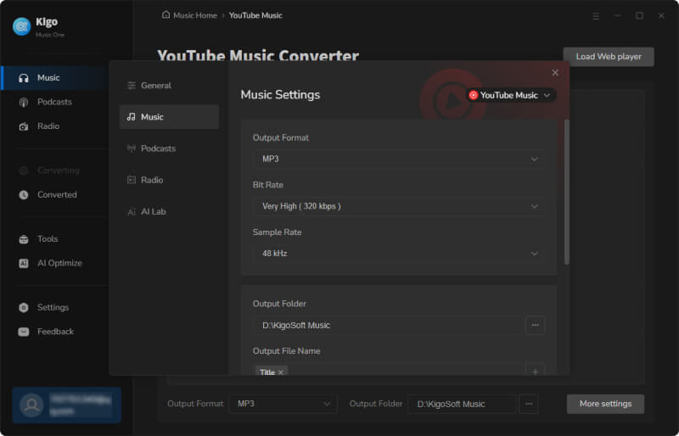This screenshot has height=436, width=679.
Task: Open Feedback from the sidebar
Action: (55, 332)
